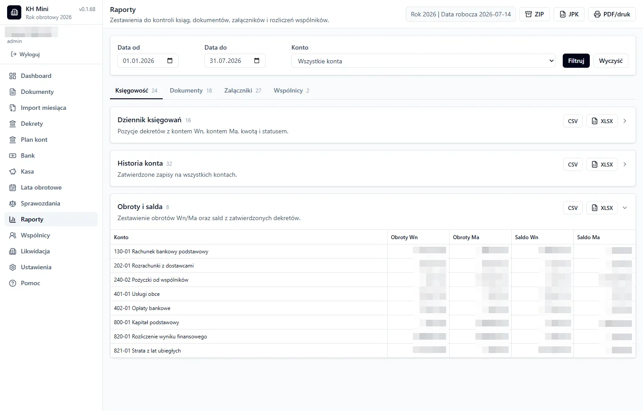Viewport: 643px width, 411px height.
Task: Click the logout arrow icon beside Wyloguj
Action: 14,54
